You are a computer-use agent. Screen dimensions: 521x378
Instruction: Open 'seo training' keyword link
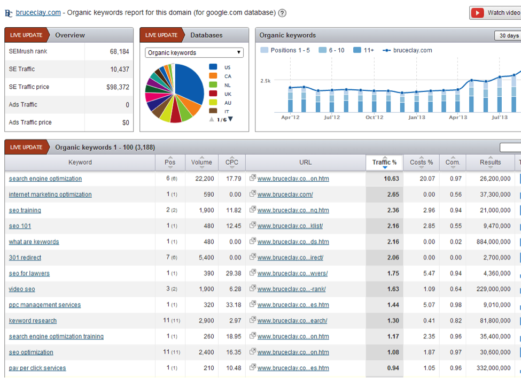pos(25,210)
